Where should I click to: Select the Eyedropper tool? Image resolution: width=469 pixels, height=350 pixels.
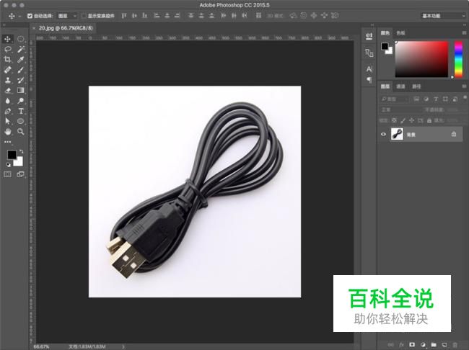click(x=21, y=60)
